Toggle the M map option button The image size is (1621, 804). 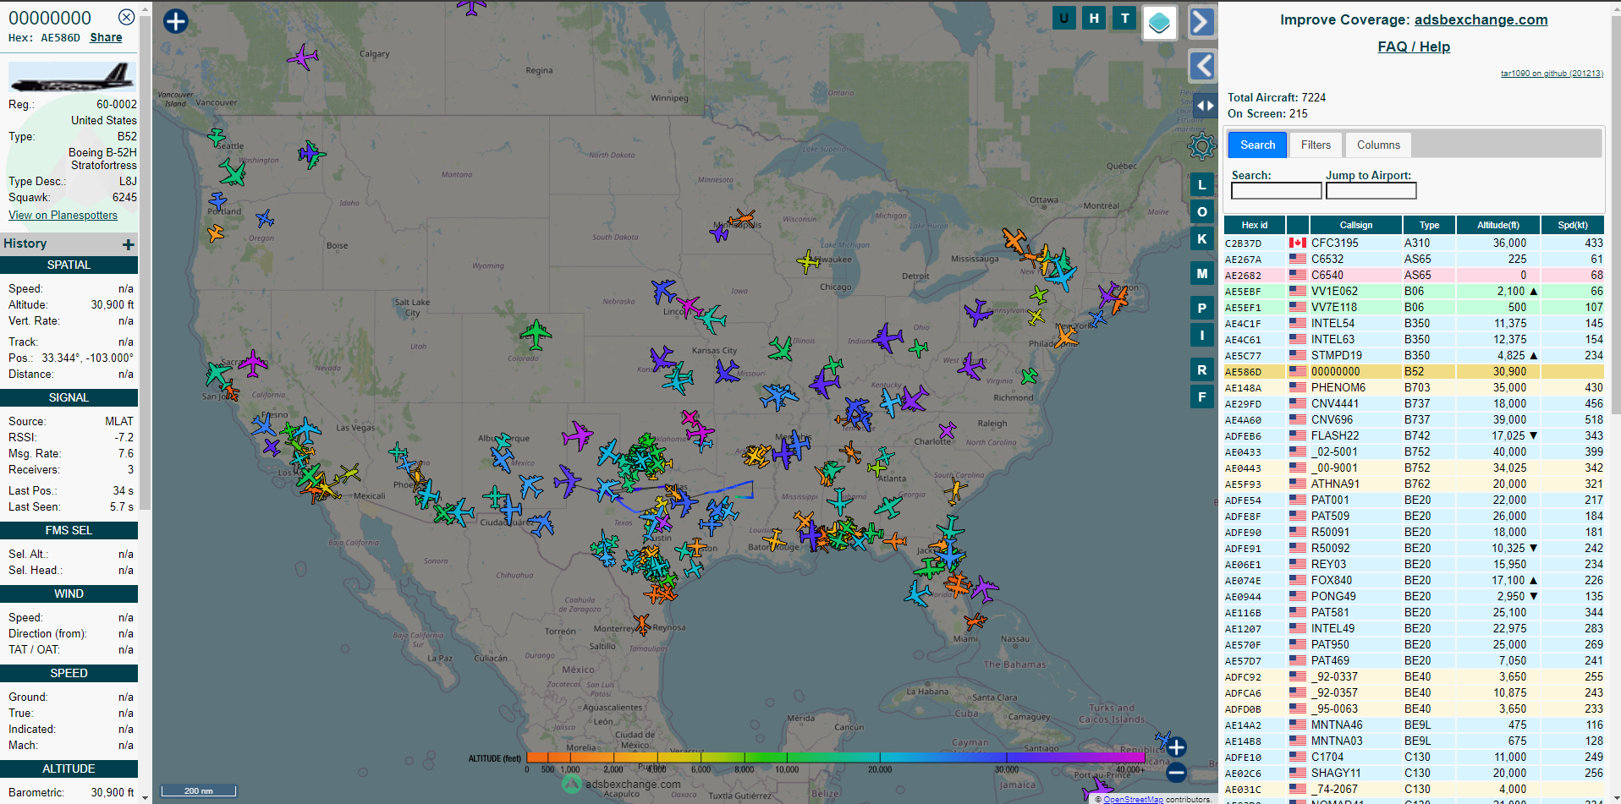coord(1202,274)
